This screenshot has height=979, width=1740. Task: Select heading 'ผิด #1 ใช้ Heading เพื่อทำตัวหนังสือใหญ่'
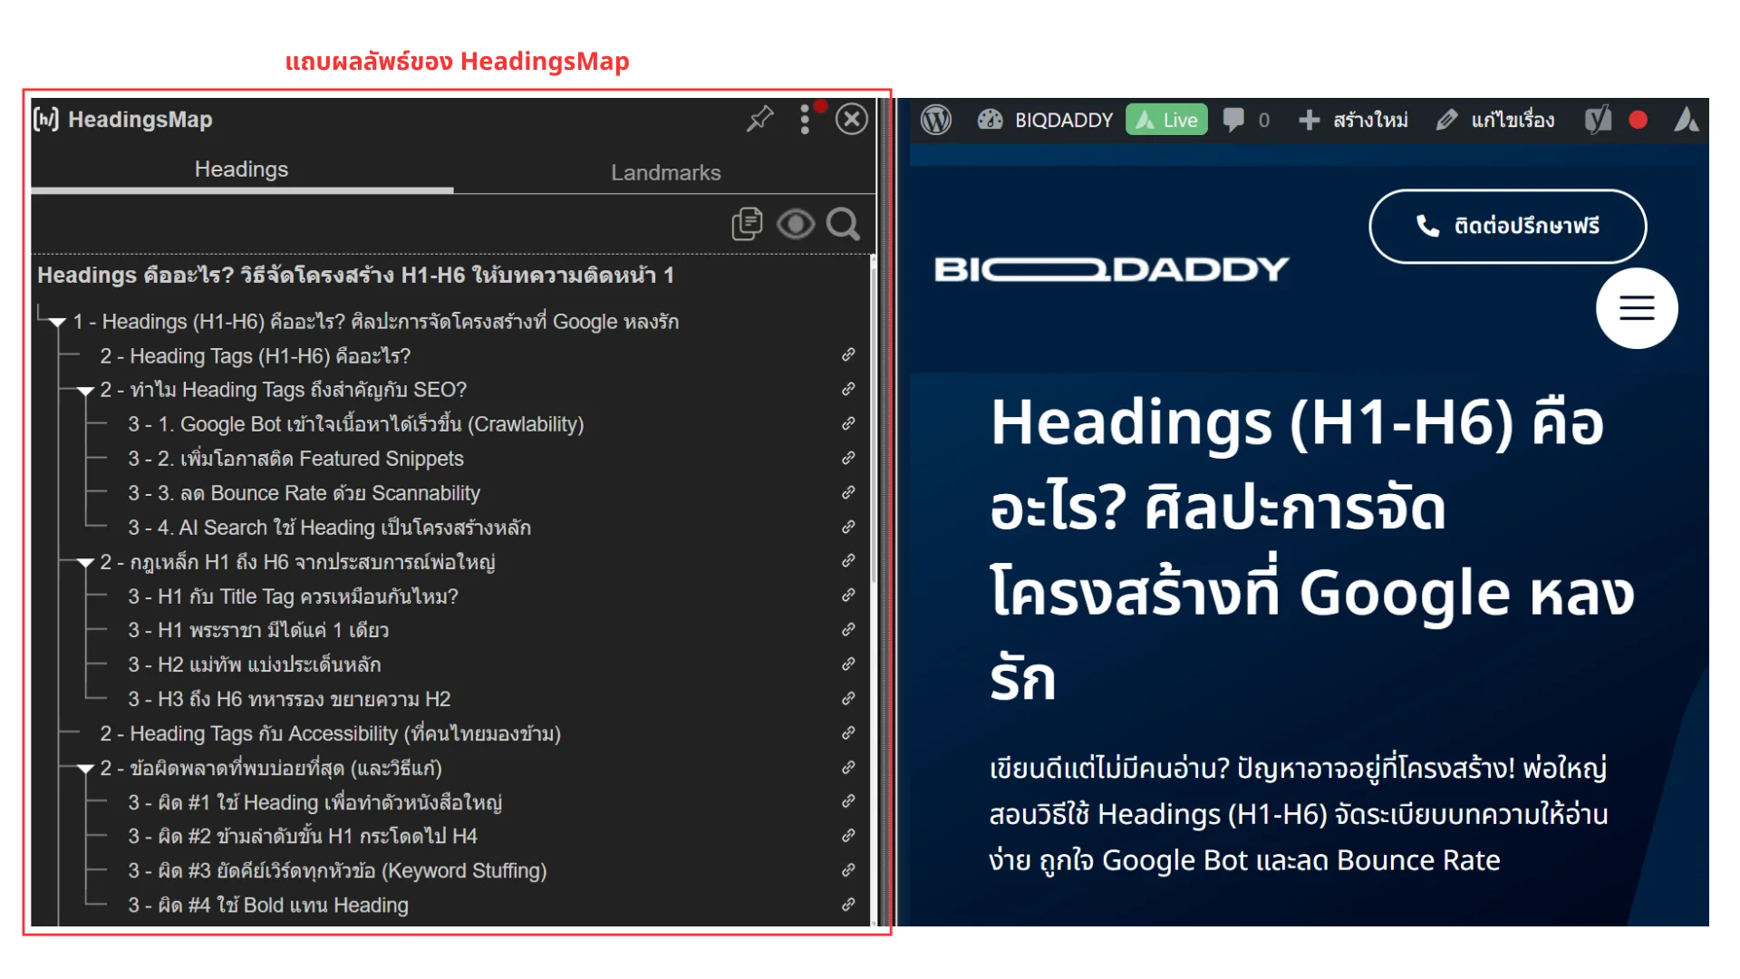pyautogui.click(x=314, y=802)
